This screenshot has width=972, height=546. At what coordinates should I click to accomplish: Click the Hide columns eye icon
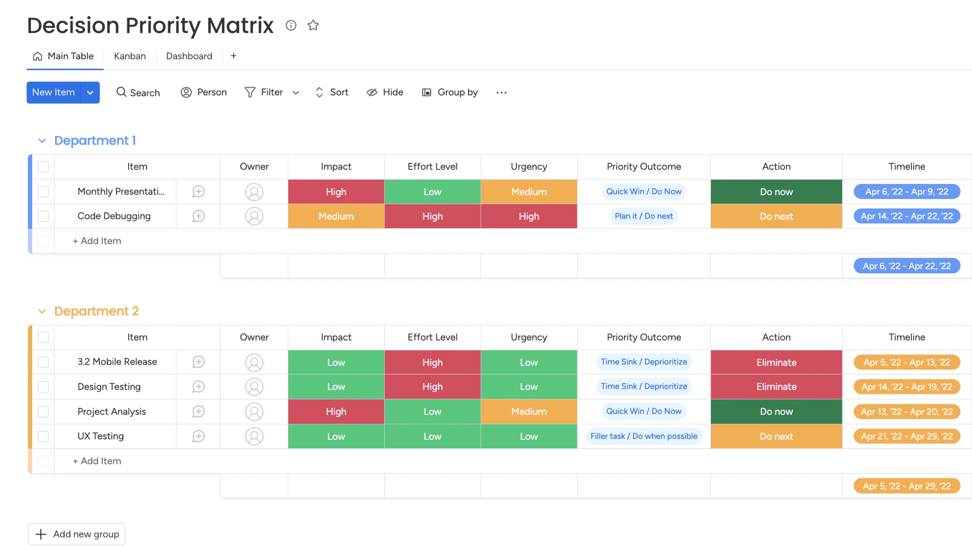click(x=372, y=92)
